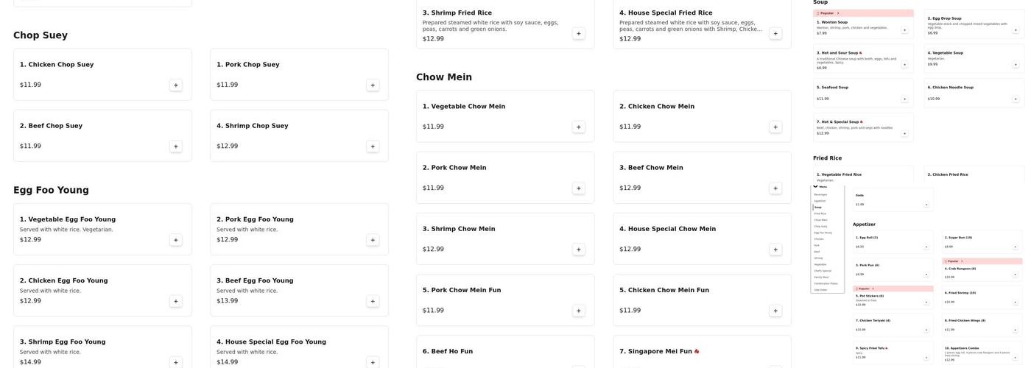Add House Special Fried Rice to cart
1031x368 pixels.
point(775,33)
